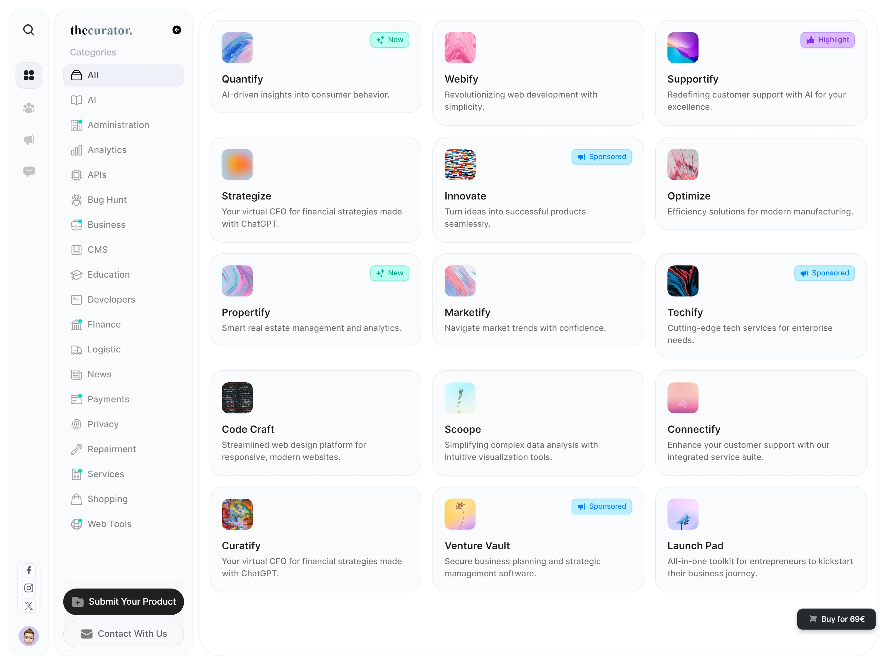
Task: Open search with the magnifier icon
Action: [29, 30]
